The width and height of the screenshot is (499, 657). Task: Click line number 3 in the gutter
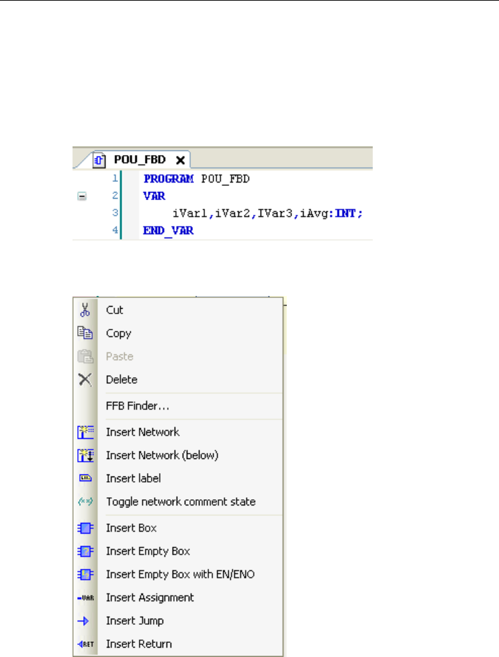116,213
